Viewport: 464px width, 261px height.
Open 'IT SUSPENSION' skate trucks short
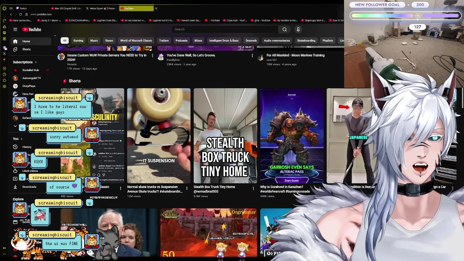coord(158,136)
